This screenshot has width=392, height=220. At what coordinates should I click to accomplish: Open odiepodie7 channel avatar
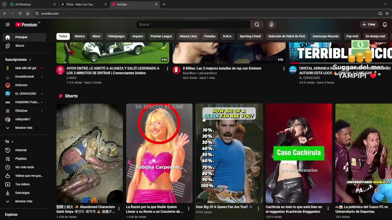point(8,119)
